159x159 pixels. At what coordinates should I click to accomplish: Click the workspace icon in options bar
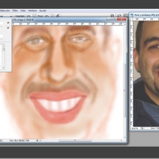point(119,16)
